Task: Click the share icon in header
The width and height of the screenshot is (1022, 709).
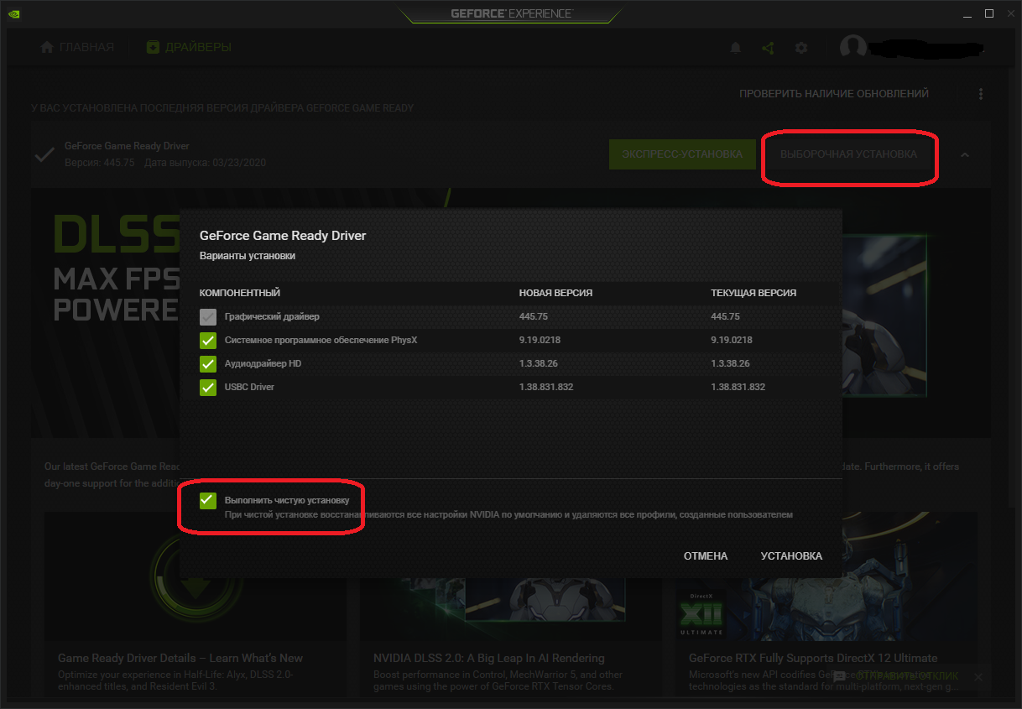Action: [768, 48]
